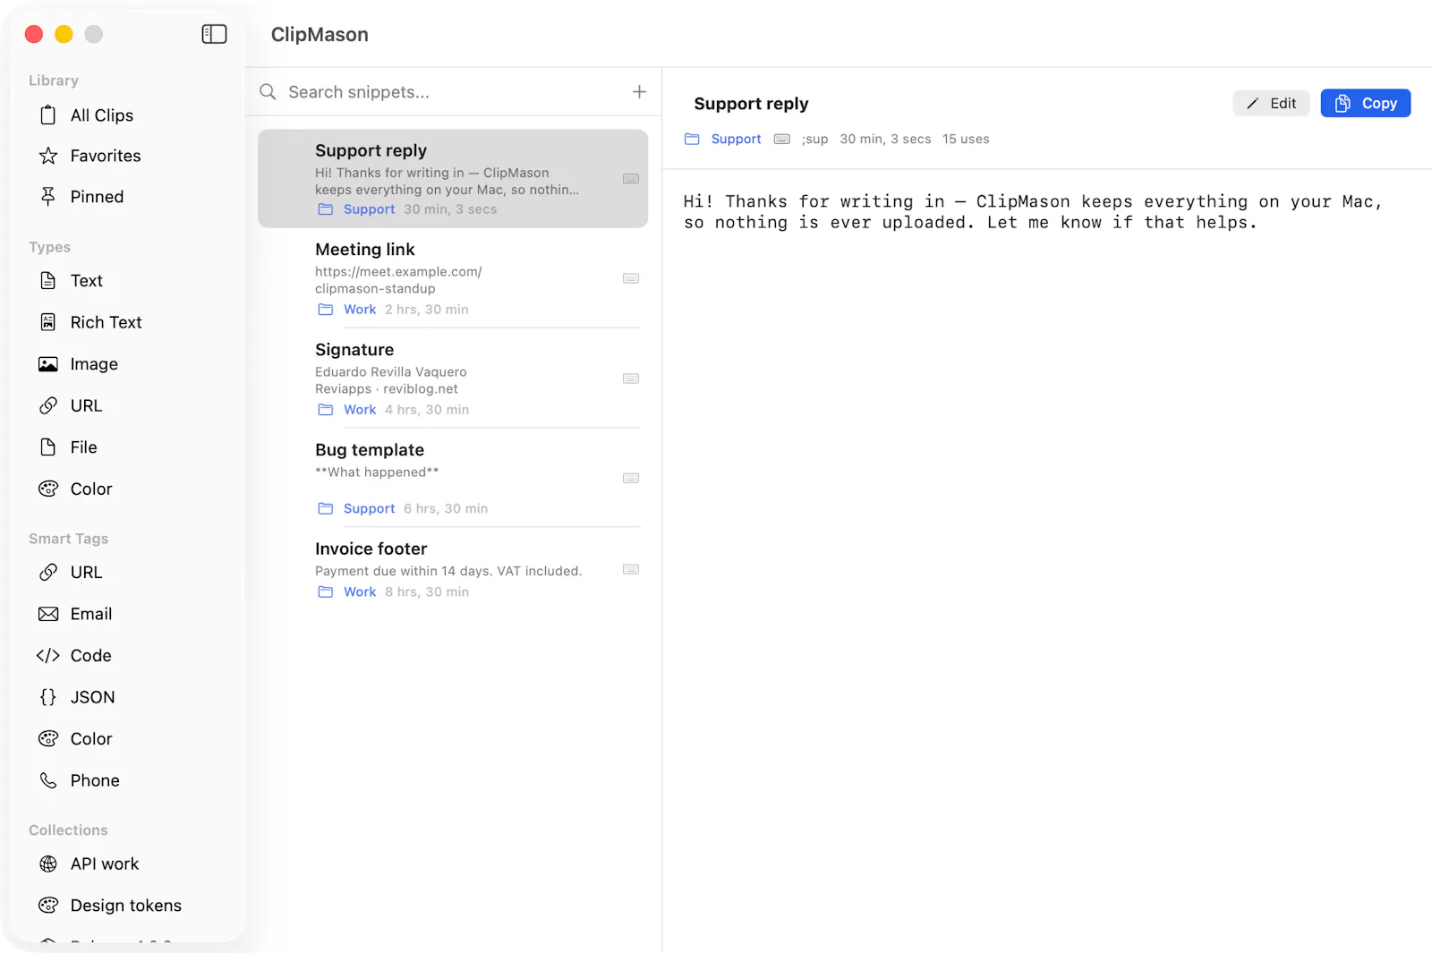This screenshot has width=1432, height=953.
Task: Click the URL link icon under Types
Action: click(48, 405)
